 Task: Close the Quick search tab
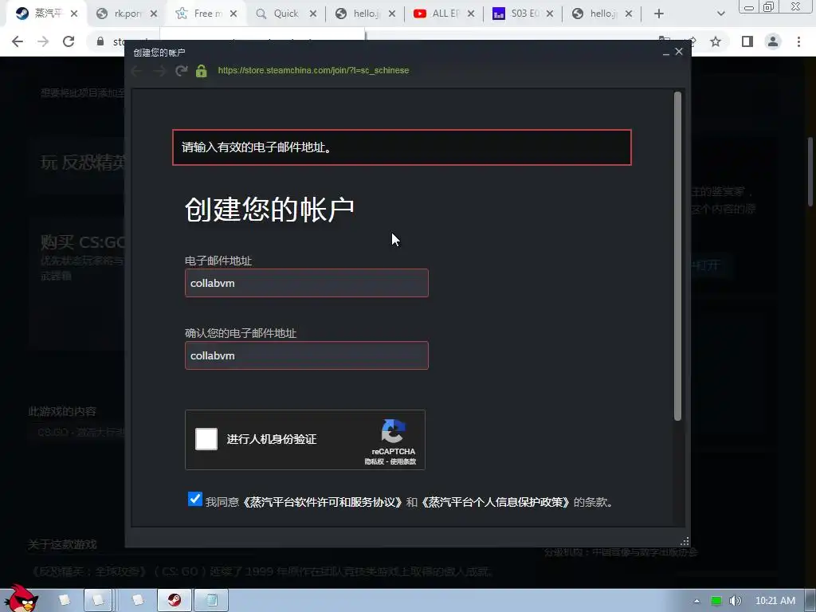tap(312, 14)
